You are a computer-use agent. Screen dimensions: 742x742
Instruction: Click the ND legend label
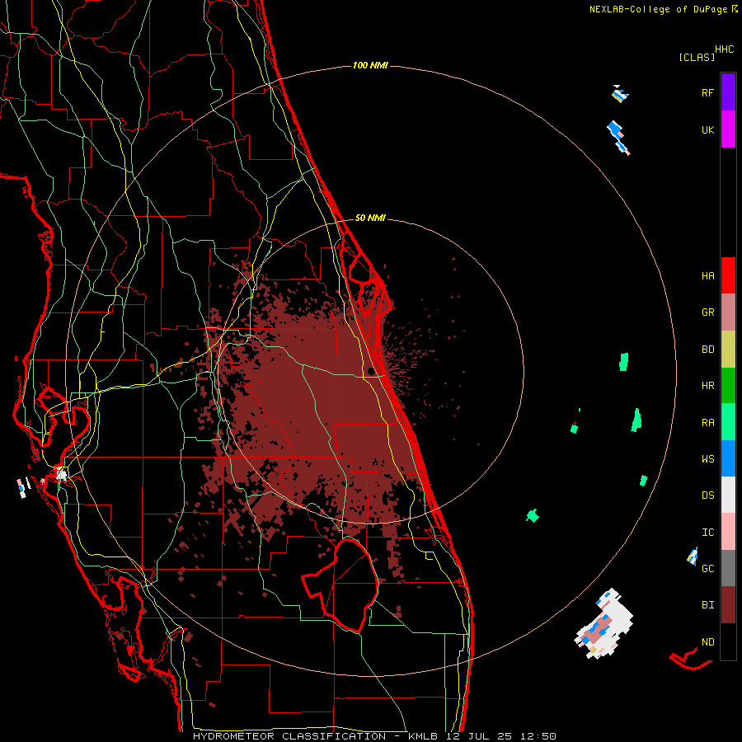pos(707,642)
